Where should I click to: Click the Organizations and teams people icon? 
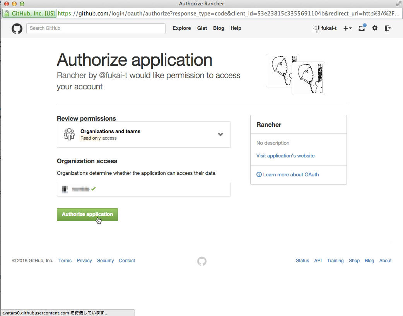(x=69, y=134)
